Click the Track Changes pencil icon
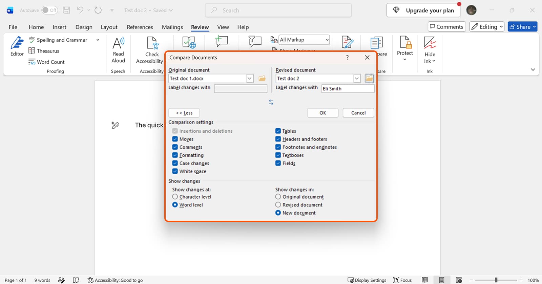Screen dimensions: 542x284 tap(348, 42)
